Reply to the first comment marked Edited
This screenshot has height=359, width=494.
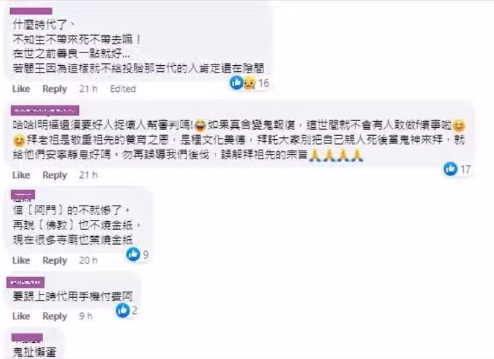pyautogui.click(x=55, y=89)
